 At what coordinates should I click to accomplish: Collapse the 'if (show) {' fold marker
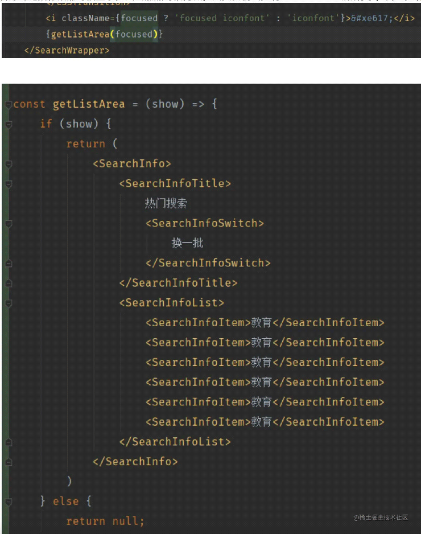[9, 124]
